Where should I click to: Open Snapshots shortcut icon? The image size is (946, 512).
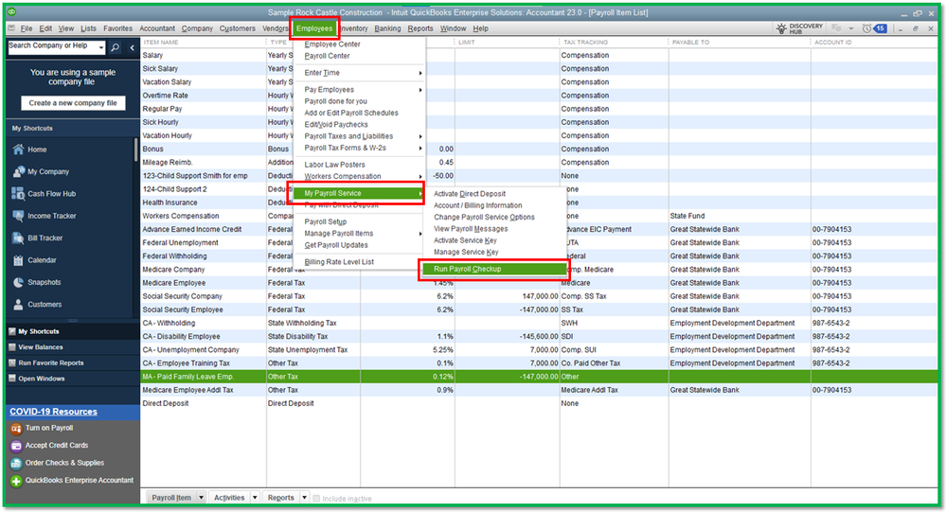click(x=18, y=282)
